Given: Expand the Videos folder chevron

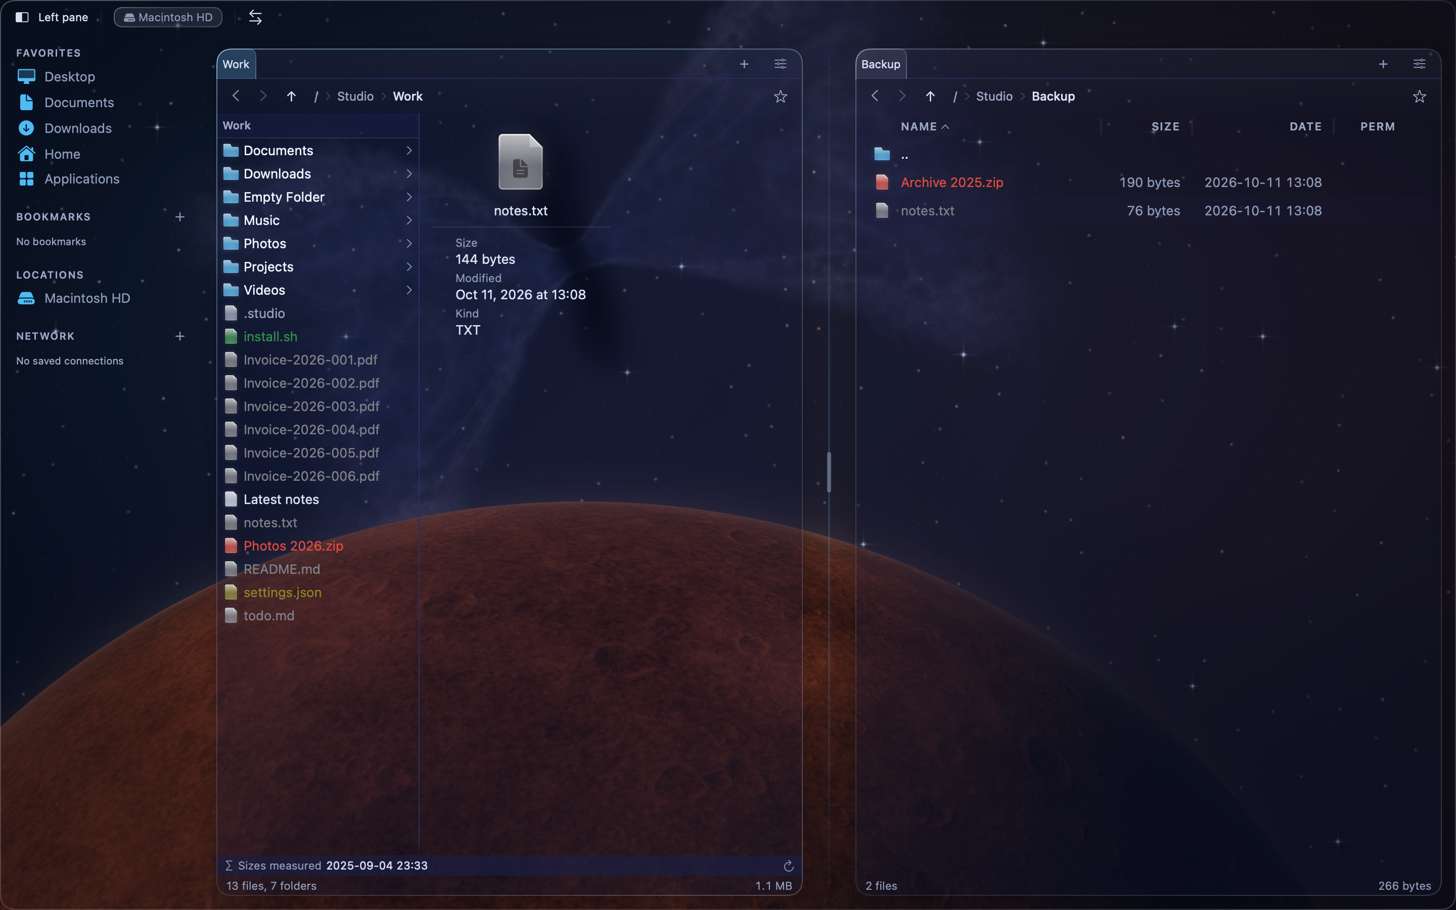Looking at the screenshot, I should [x=409, y=290].
